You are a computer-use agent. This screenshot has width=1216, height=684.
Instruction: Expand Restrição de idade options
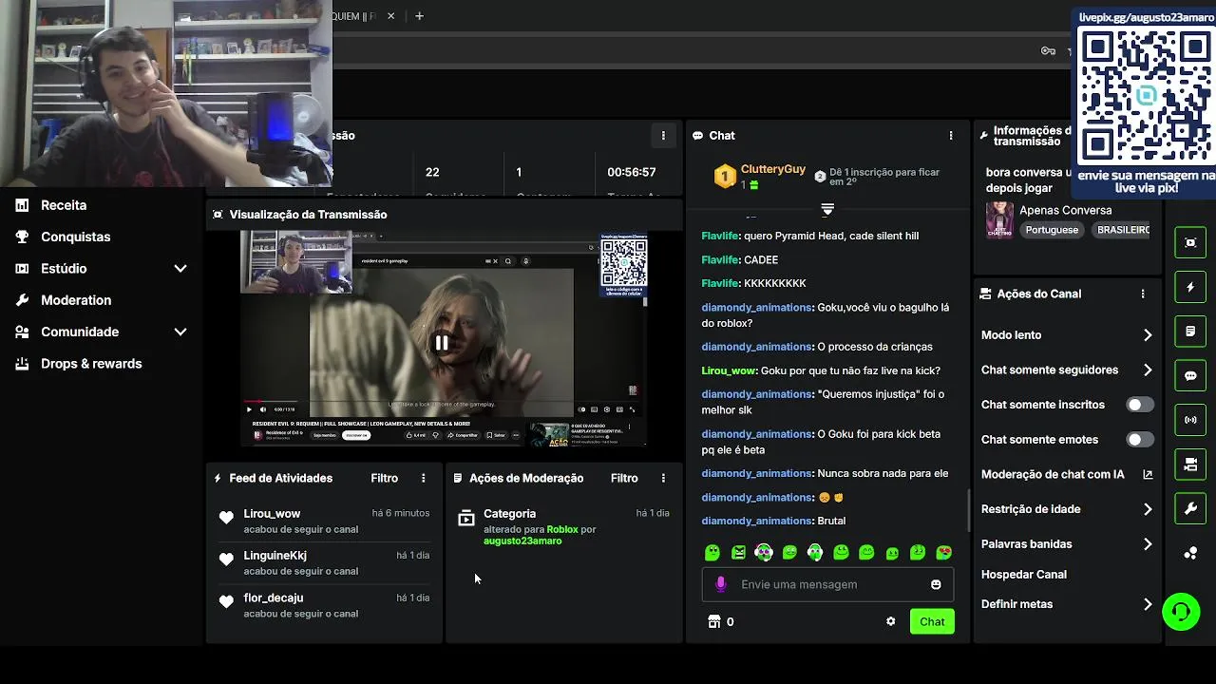tap(1148, 509)
